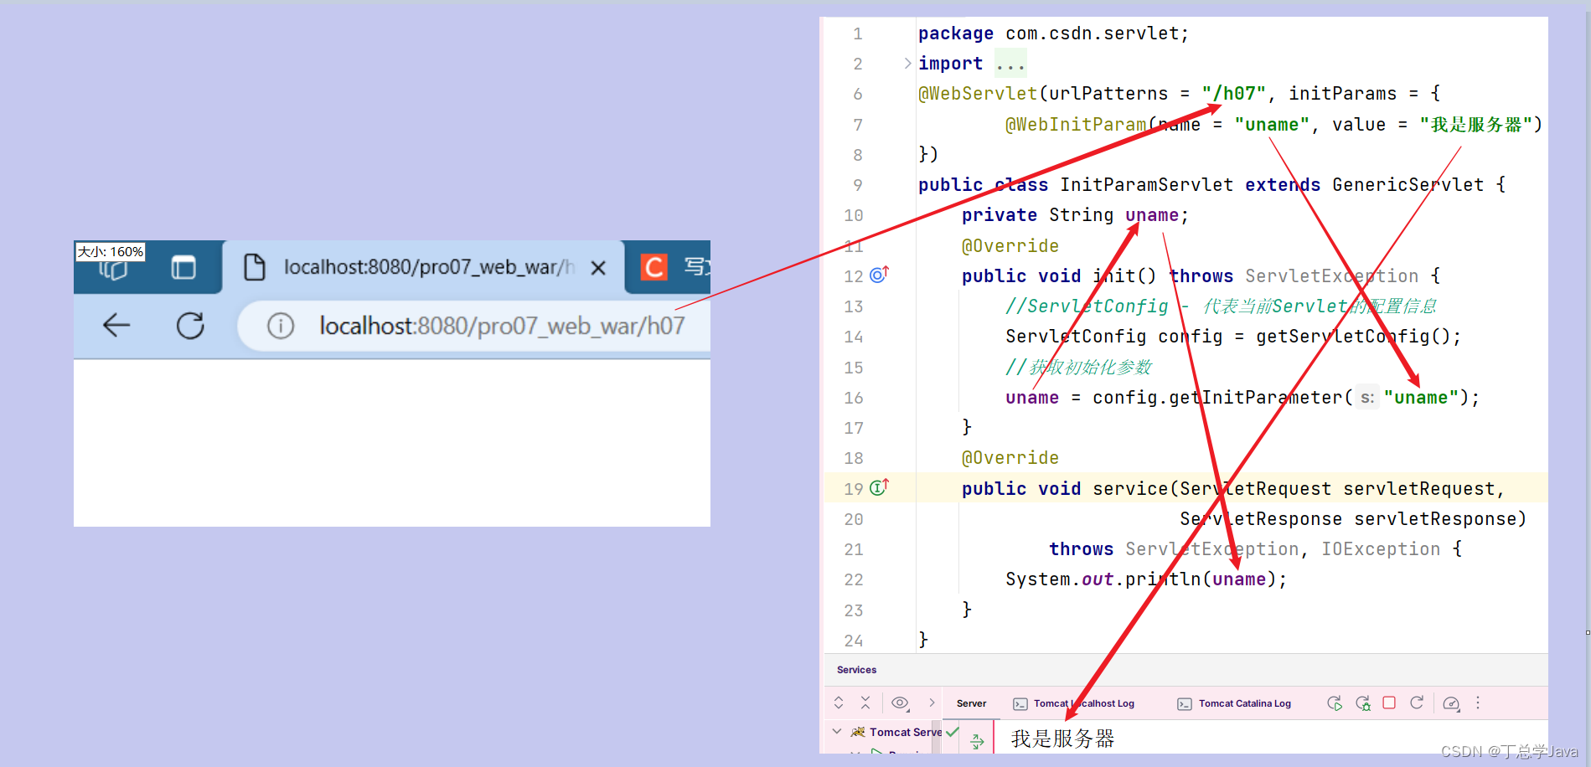Expand the folded import statement on line 2

pyautogui.click(x=907, y=63)
